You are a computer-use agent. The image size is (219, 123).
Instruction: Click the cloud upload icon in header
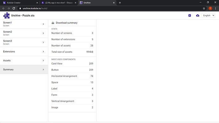197,15
